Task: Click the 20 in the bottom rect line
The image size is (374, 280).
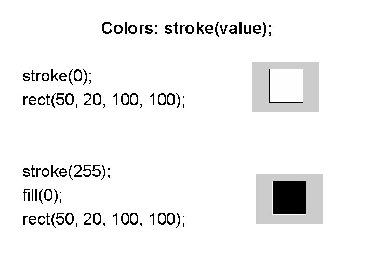Action: tap(92, 219)
